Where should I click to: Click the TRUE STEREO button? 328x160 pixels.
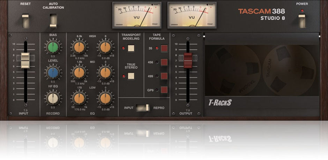pyautogui.click(x=131, y=76)
